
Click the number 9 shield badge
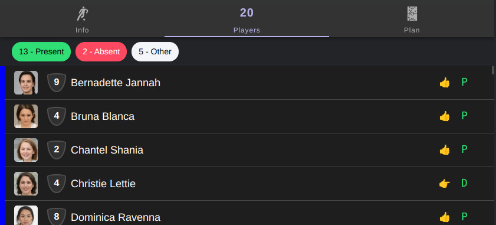(x=56, y=83)
